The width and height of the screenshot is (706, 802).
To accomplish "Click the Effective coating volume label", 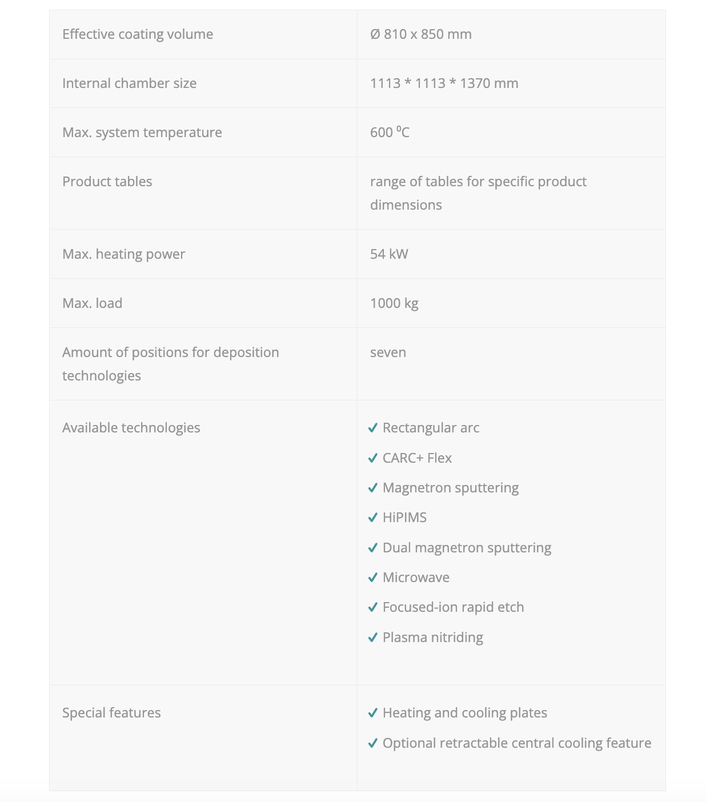I will (x=138, y=34).
